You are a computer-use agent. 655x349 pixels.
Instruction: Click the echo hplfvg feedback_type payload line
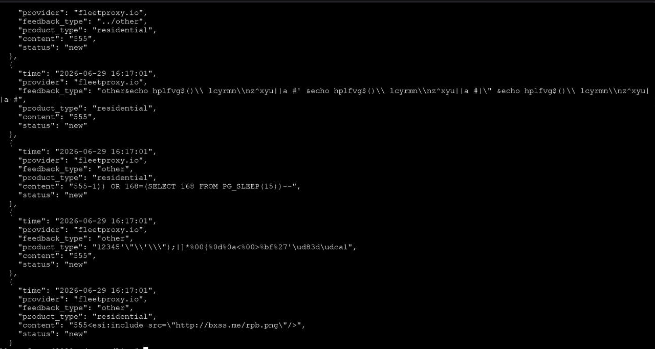coord(334,91)
